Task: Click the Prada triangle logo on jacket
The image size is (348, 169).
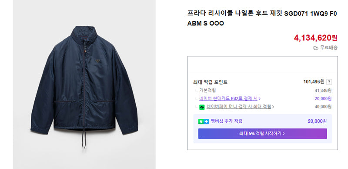Action: (x=97, y=61)
